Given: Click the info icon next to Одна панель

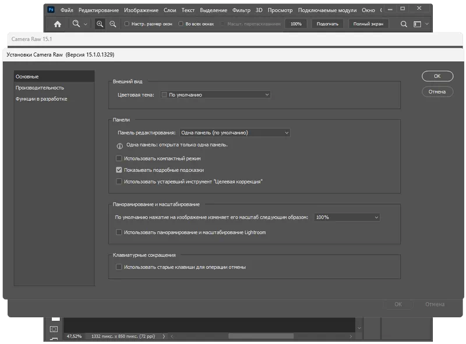Looking at the screenshot, I should (x=119, y=146).
